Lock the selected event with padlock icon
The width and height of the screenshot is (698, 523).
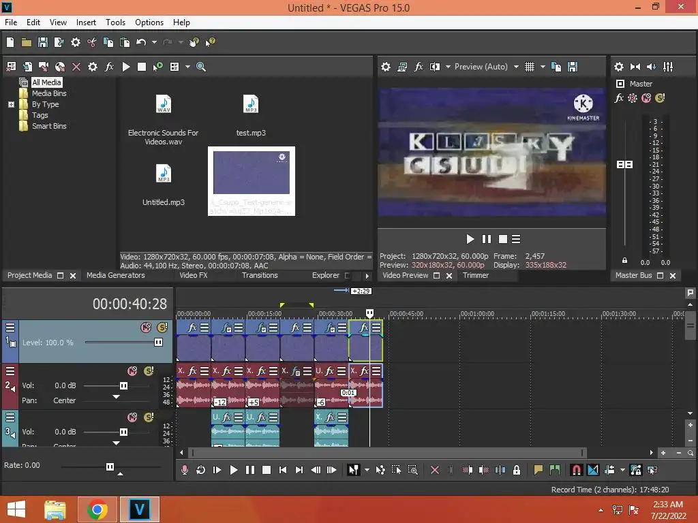(517, 470)
